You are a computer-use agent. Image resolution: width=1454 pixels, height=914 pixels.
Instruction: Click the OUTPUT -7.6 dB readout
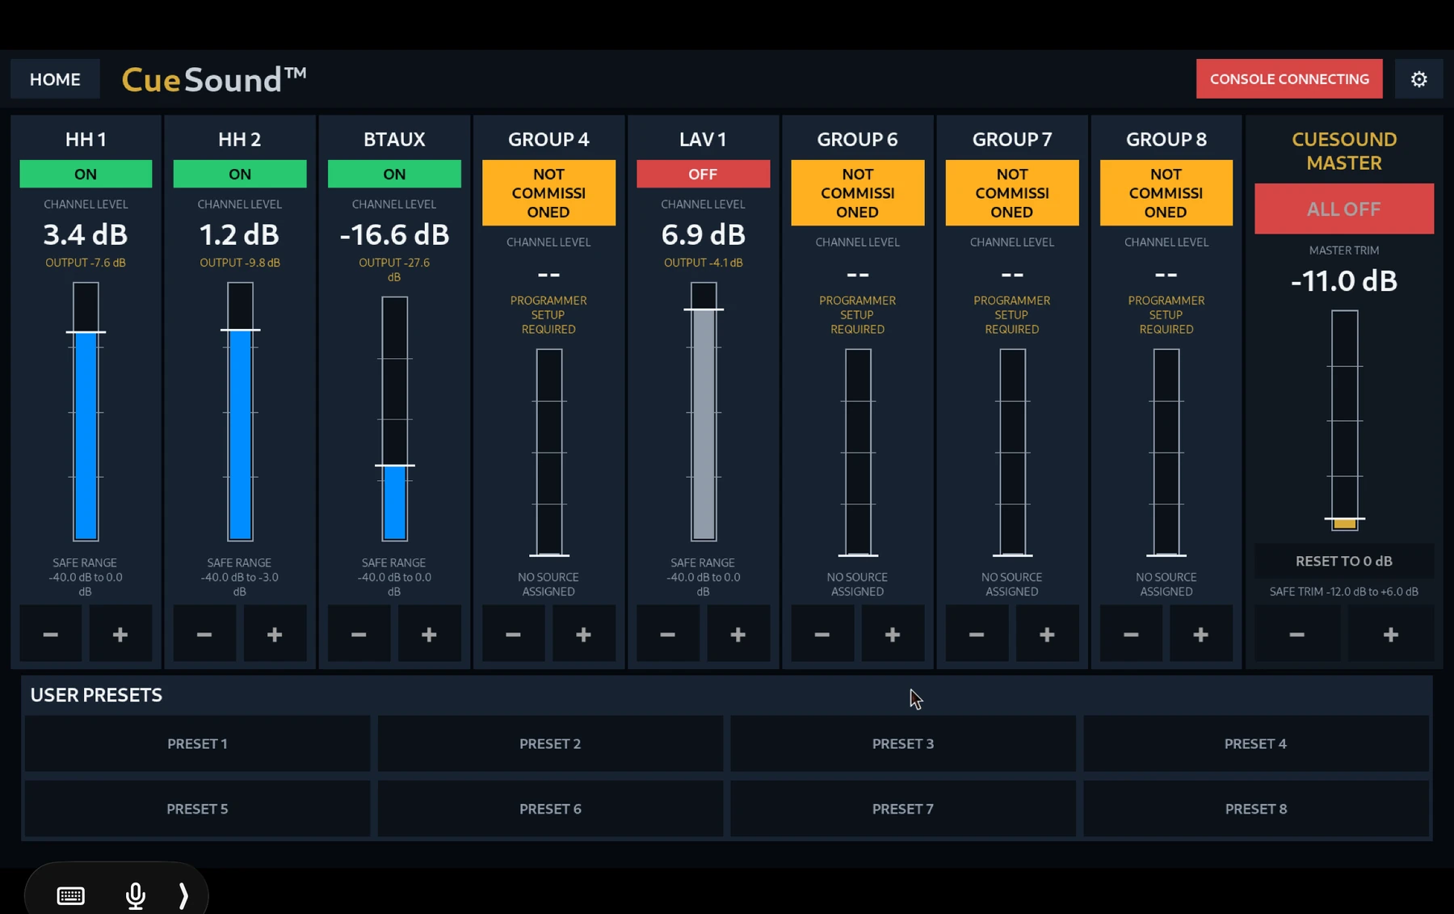pos(86,263)
